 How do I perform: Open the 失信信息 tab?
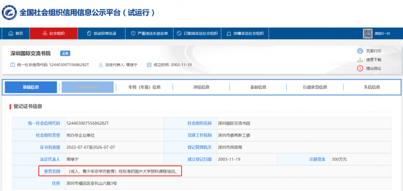click(x=372, y=87)
